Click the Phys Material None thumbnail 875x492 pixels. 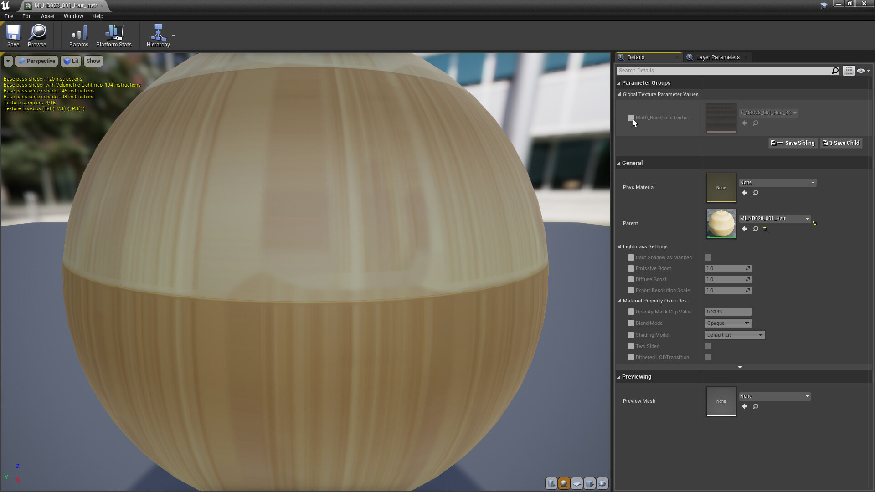pyautogui.click(x=721, y=188)
